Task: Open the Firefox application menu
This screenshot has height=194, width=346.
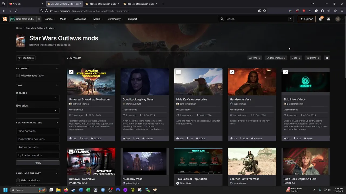Action: point(342,11)
